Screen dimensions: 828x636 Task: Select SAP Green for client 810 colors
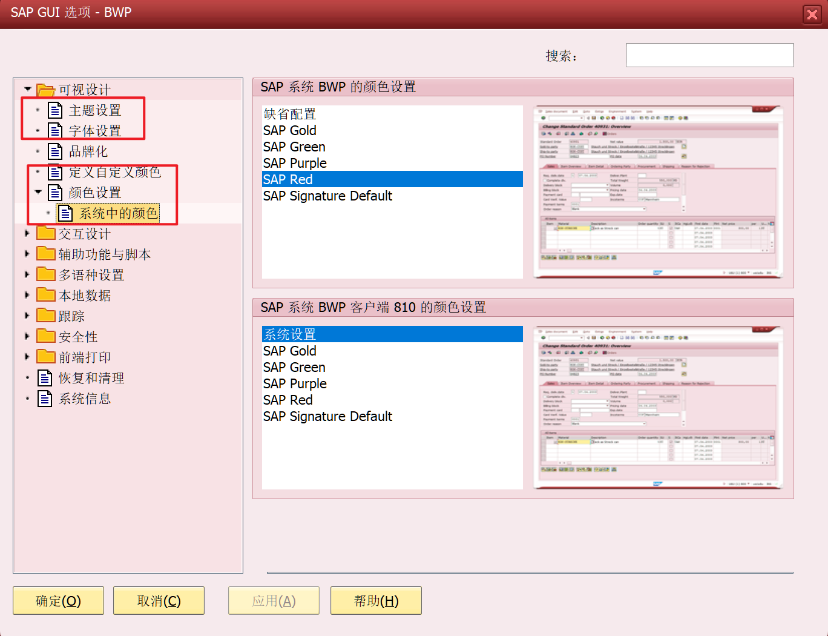coord(294,367)
